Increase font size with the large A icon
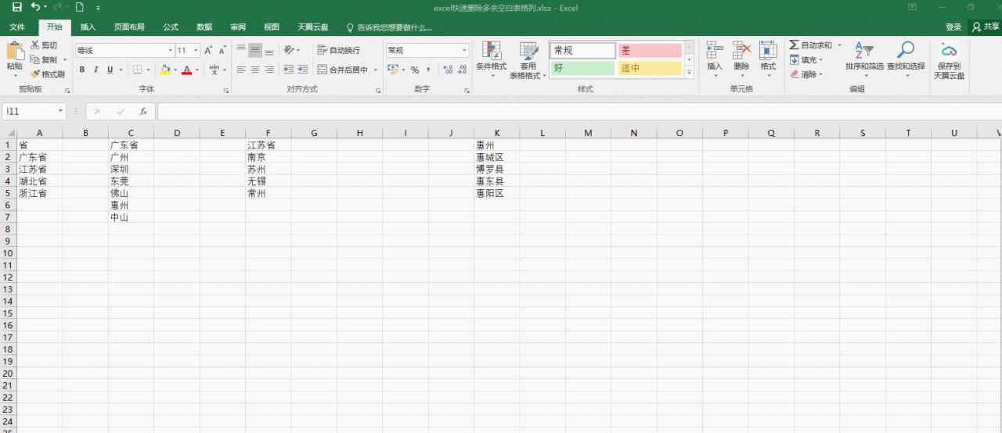 209,50
